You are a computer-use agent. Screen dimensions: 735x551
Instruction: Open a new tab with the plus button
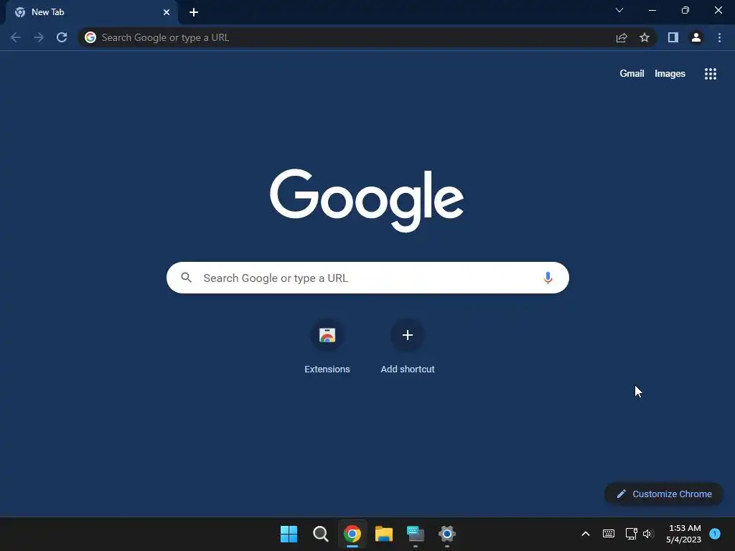coord(194,12)
